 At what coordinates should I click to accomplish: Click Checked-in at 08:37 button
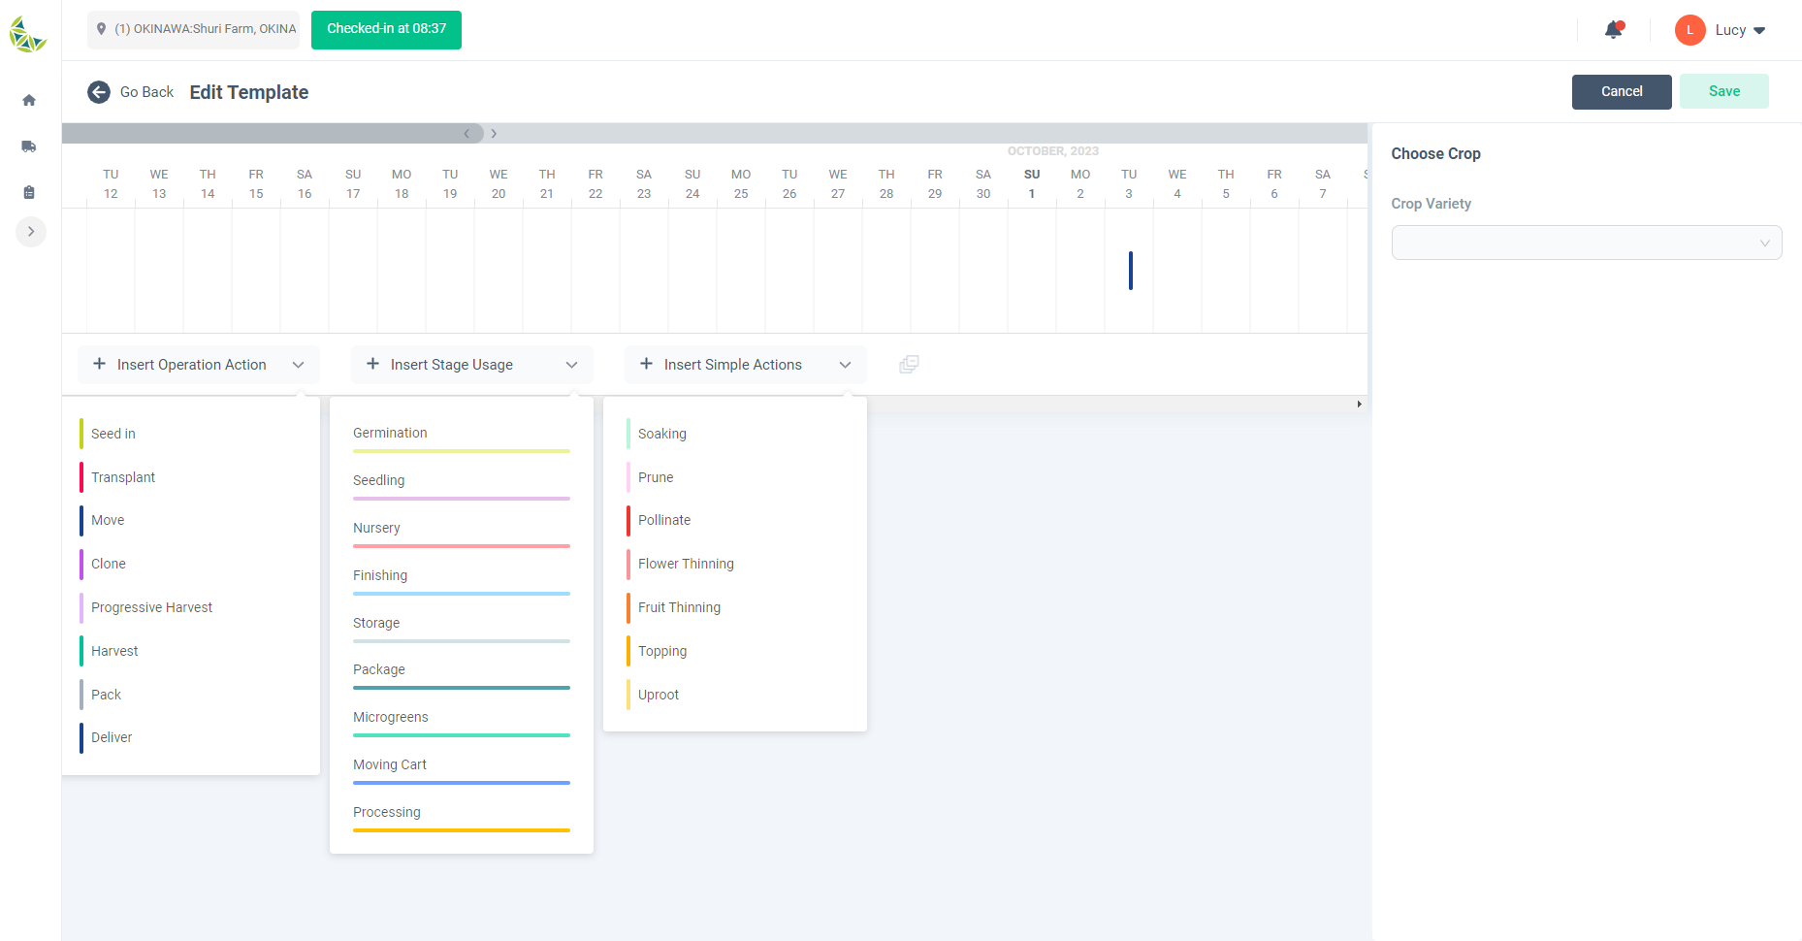[386, 29]
